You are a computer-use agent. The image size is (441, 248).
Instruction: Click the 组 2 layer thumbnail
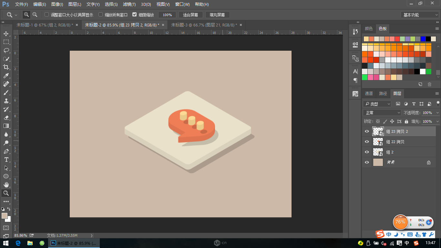(378, 152)
